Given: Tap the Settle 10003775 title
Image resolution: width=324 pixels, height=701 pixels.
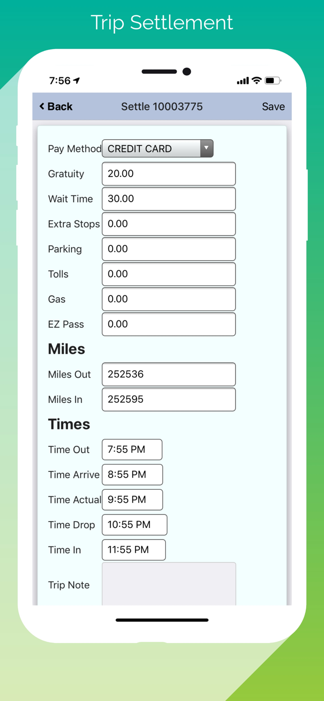Looking at the screenshot, I should 162,107.
